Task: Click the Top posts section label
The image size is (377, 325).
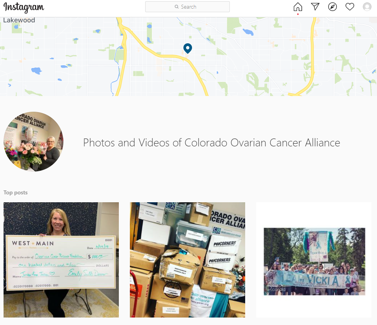Action: tap(15, 192)
